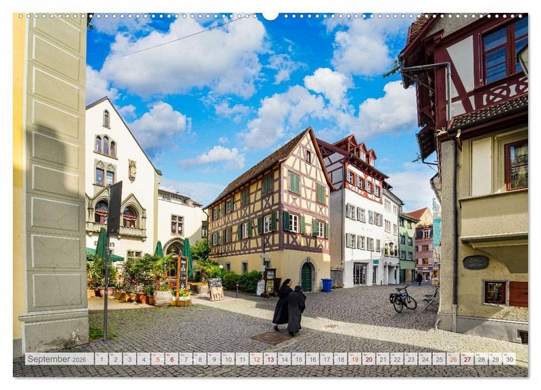The width and height of the screenshot is (541, 390).
Task: Select day 13 in the calendar strip
Action: coord(270,359)
